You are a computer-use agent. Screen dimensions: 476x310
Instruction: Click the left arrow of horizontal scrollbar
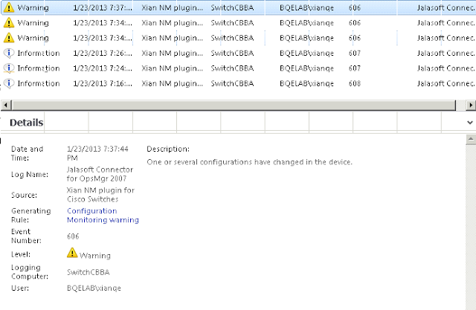6,105
